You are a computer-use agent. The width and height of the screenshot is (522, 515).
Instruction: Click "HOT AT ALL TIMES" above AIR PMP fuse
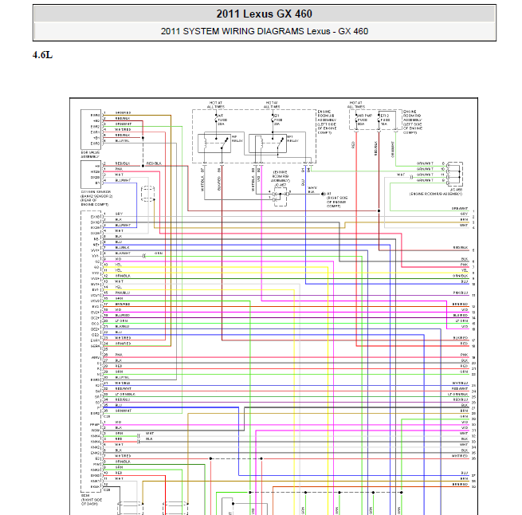tap(356, 104)
